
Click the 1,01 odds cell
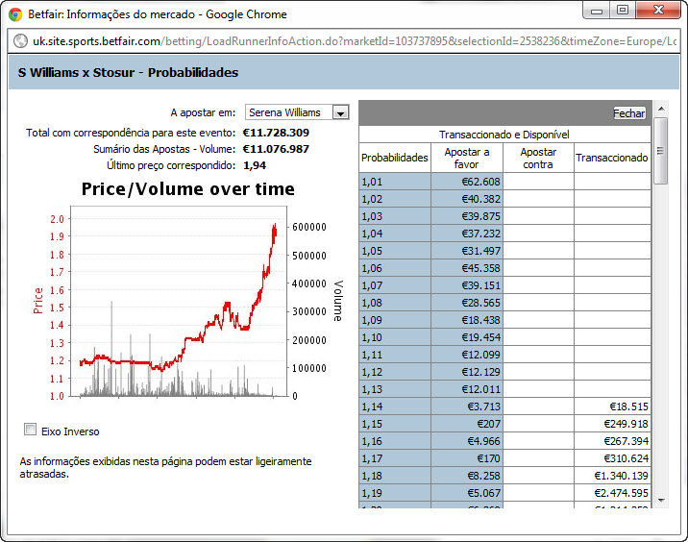point(395,182)
